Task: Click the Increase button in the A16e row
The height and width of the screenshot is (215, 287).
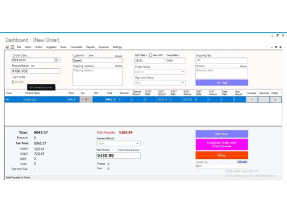Action: [251, 100]
